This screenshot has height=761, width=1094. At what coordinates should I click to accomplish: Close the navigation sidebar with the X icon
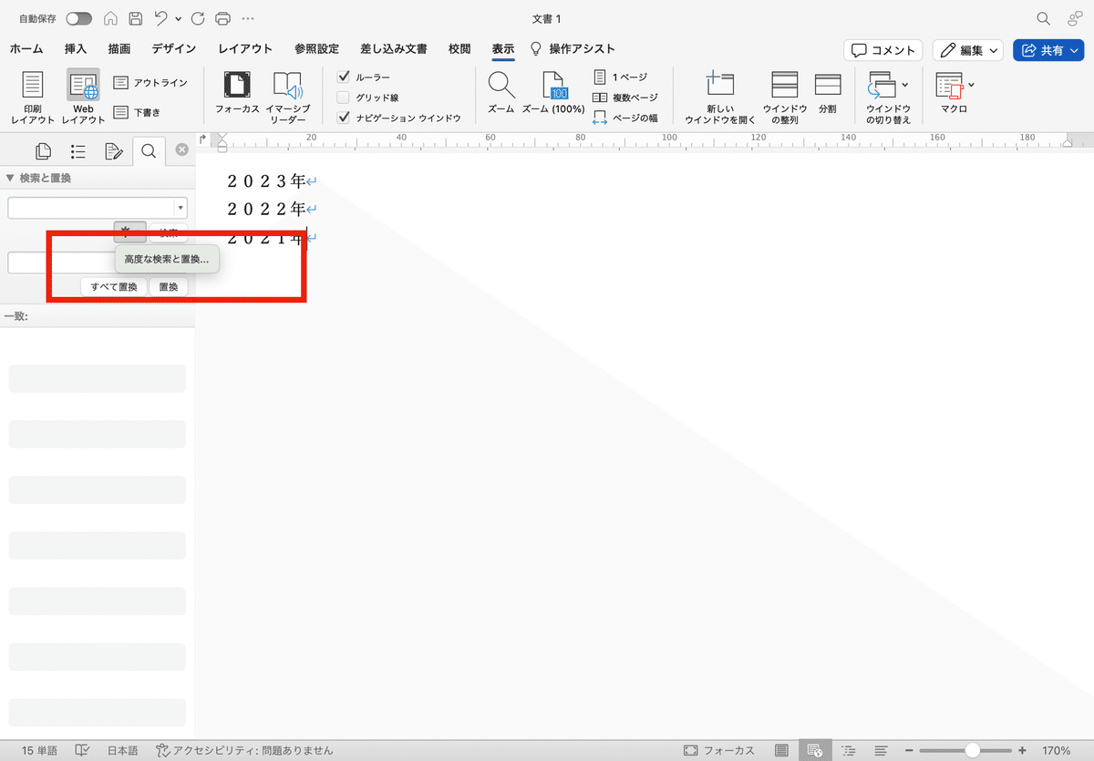(x=181, y=150)
